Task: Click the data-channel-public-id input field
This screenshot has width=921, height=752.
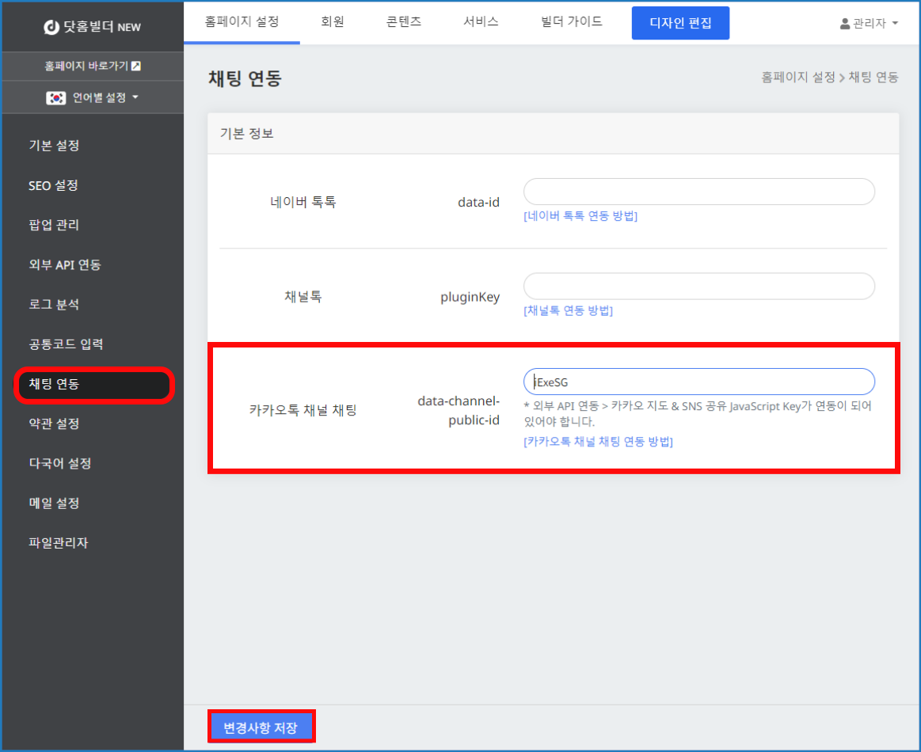Action: (698, 382)
